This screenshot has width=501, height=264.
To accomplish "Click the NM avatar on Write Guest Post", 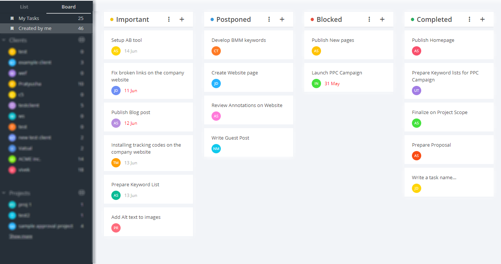I will tap(216, 148).
